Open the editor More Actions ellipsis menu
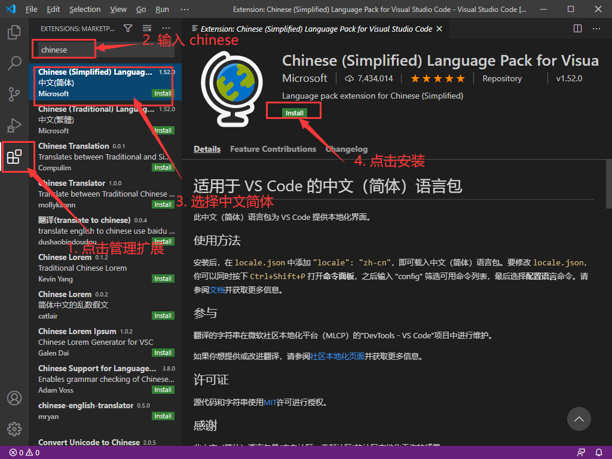The width and height of the screenshot is (612, 459). pyautogui.click(x=596, y=28)
